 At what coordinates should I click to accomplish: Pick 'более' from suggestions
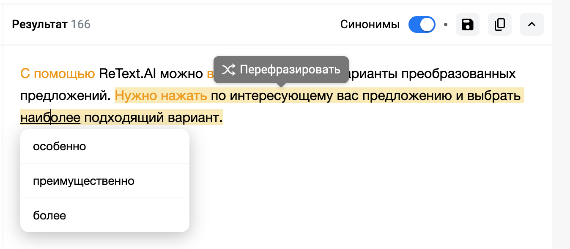pyautogui.click(x=49, y=215)
